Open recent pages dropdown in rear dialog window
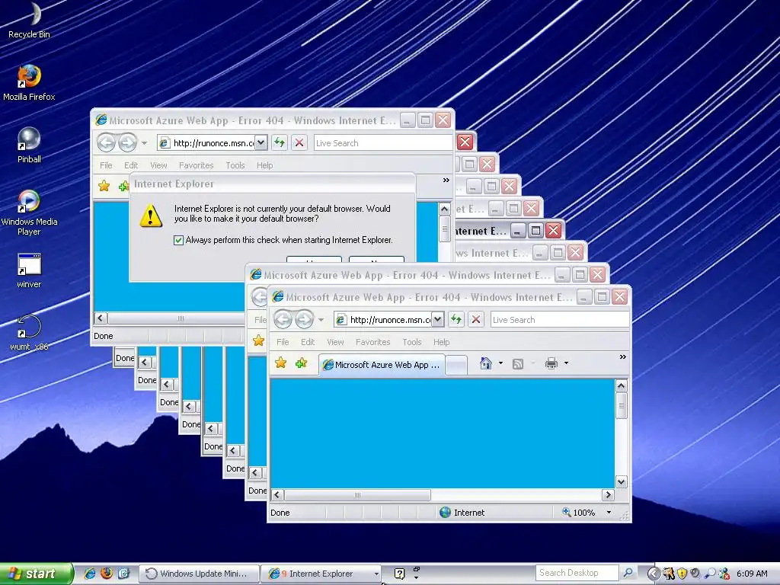780x585 pixels. [144, 143]
